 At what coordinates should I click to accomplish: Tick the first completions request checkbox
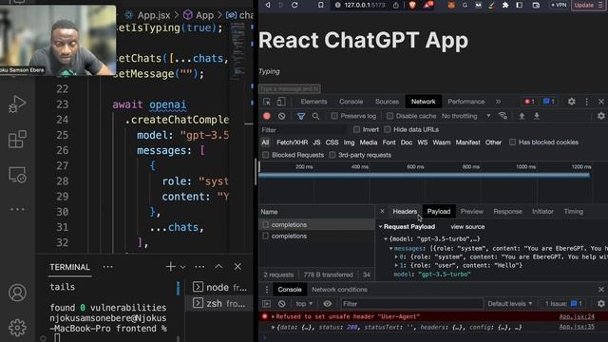pyautogui.click(x=266, y=224)
